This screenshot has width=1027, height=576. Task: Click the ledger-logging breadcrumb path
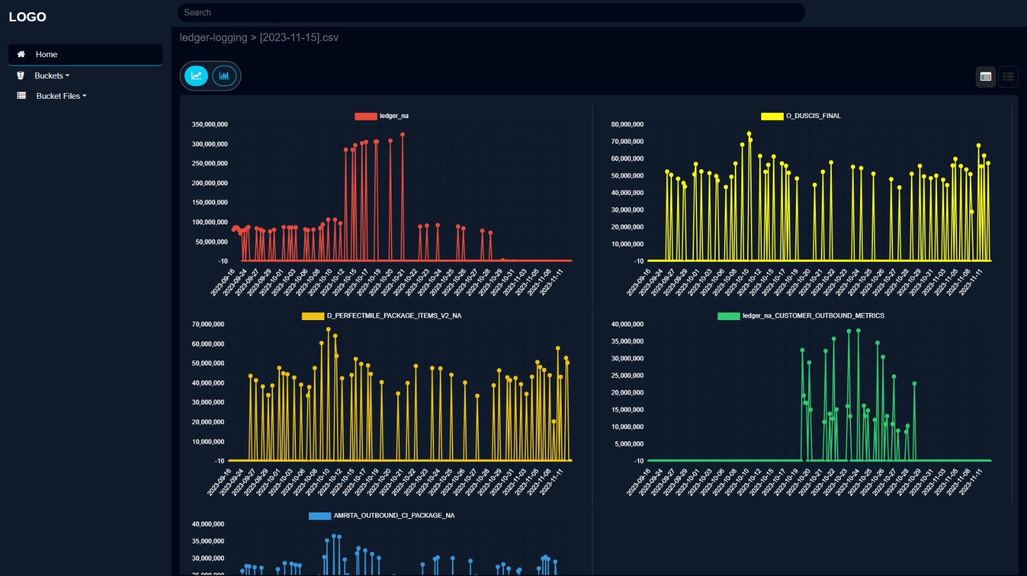coord(213,38)
